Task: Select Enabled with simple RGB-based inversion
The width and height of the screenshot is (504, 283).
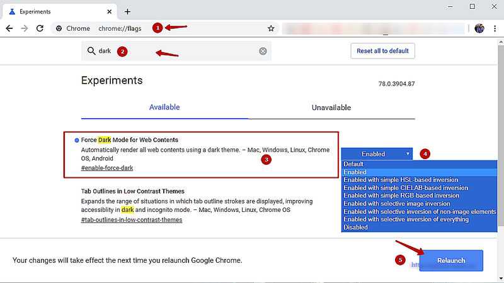Action: [419, 196]
